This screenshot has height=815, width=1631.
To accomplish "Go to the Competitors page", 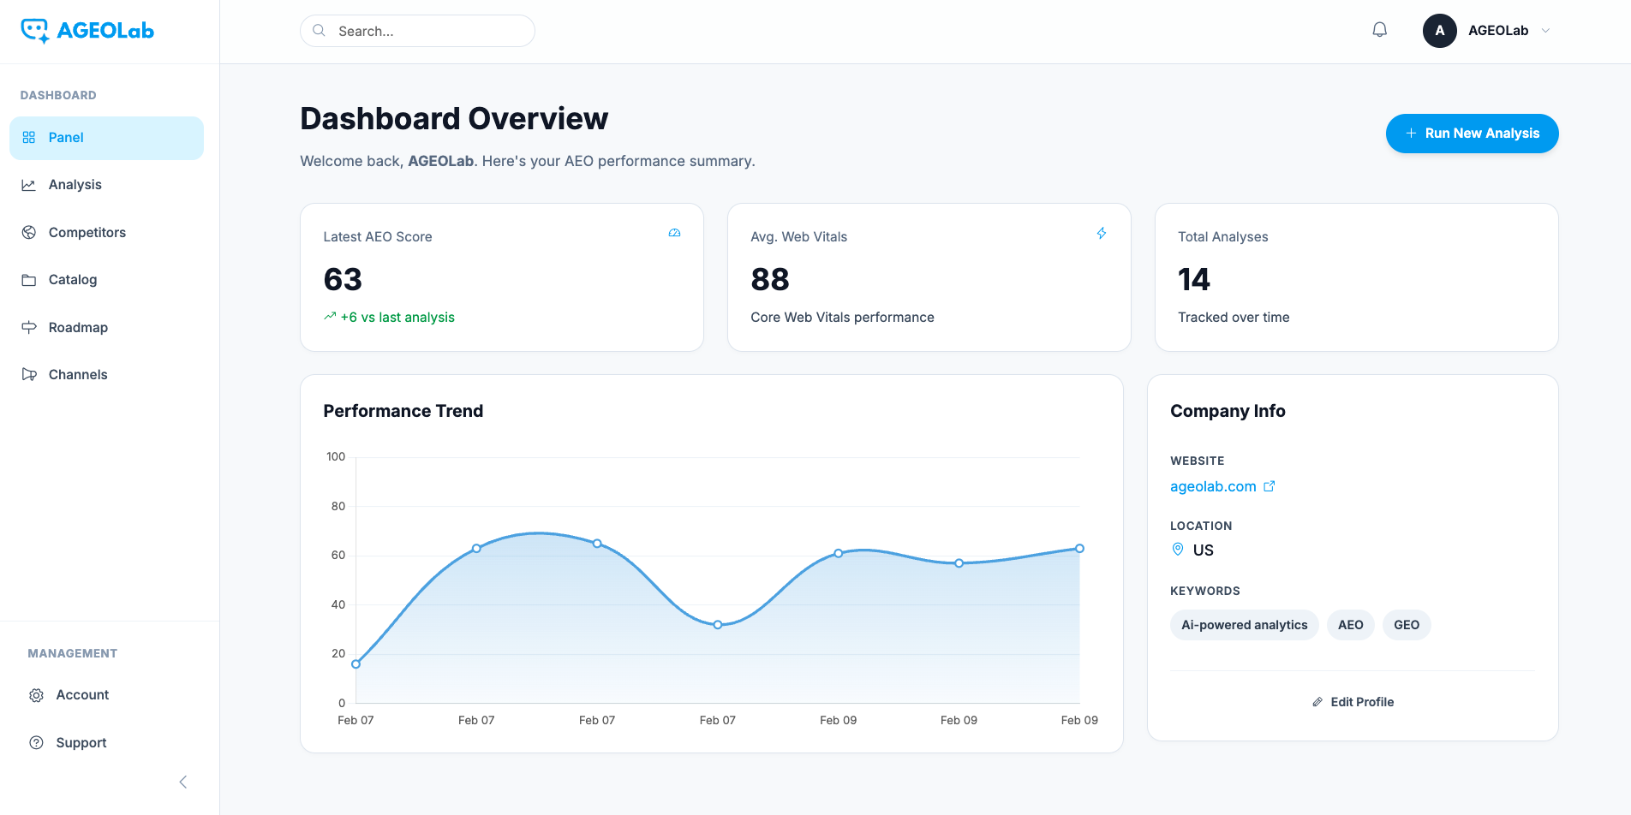I will click(87, 233).
